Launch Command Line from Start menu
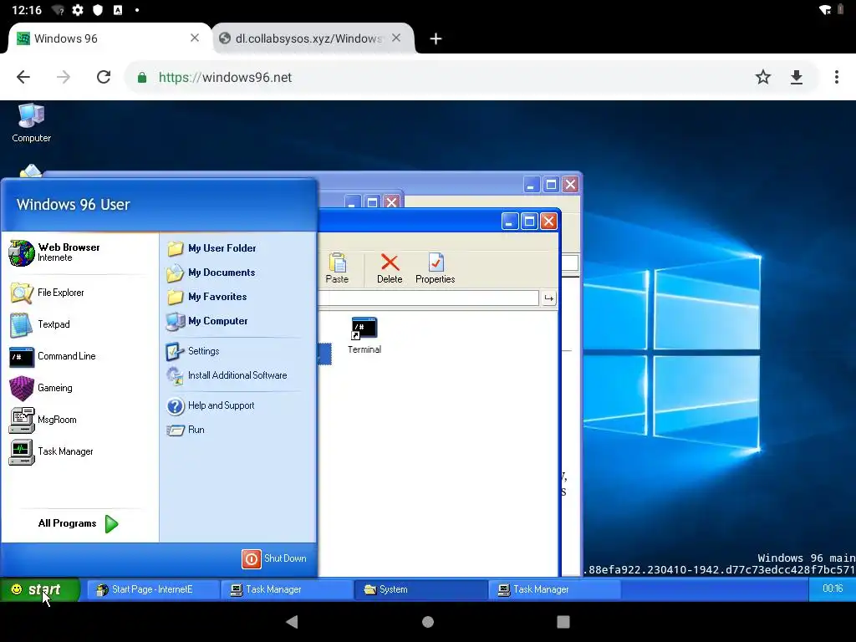Screen dimensions: 856x642 (x=53, y=356)
